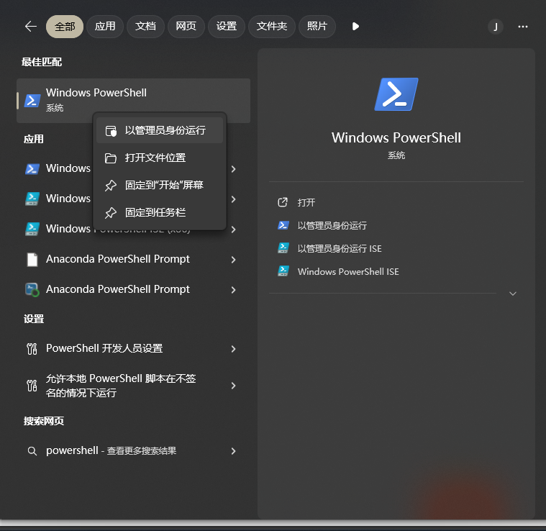Image resolution: width=546 pixels, height=531 pixels.
Task: Click the Windows PowerShell ISE (x86) icon
Action: [32, 230]
